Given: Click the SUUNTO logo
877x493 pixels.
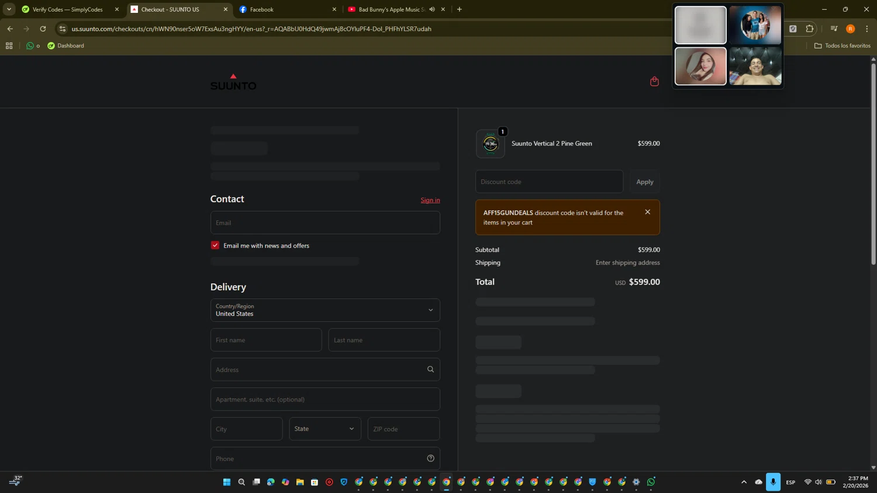Looking at the screenshot, I should (233, 82).
